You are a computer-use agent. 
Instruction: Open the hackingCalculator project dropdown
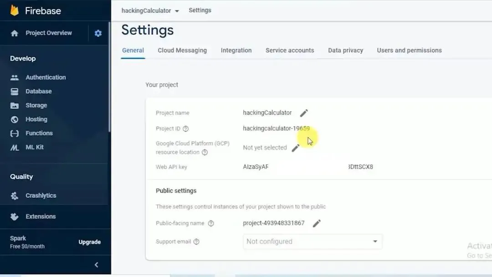[x=150, y=10]
